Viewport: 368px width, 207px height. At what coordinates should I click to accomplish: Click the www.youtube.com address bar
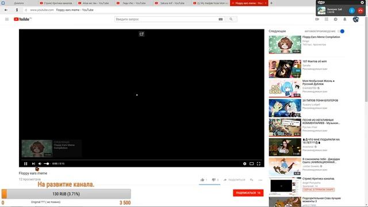point(42,10)
